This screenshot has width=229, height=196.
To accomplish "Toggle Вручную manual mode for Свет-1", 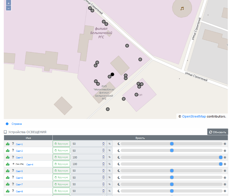I will [61, 144].
